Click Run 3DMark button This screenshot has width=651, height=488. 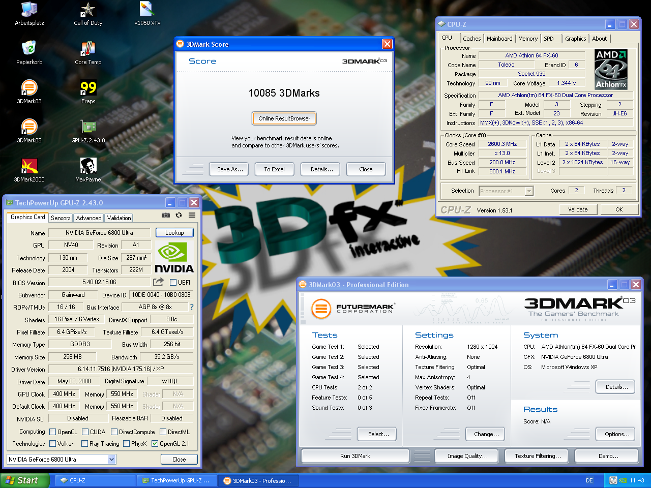355,456
